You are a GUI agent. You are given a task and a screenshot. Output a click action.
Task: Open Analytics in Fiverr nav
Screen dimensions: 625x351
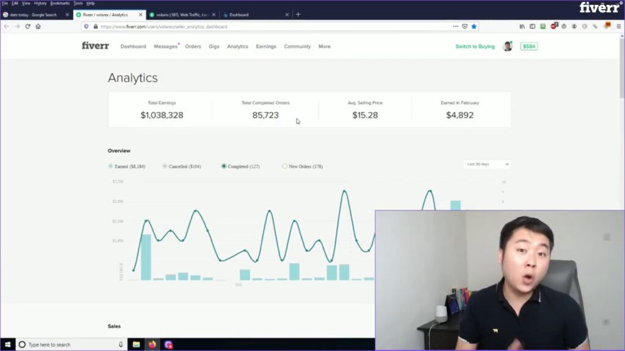[237, 46]
